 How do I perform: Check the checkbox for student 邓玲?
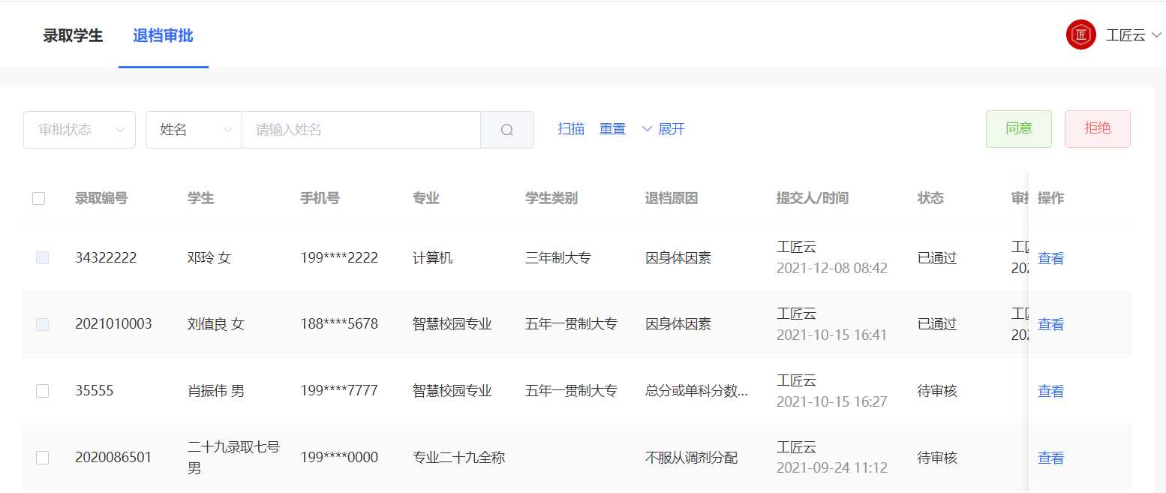click(x=42, y=257)
